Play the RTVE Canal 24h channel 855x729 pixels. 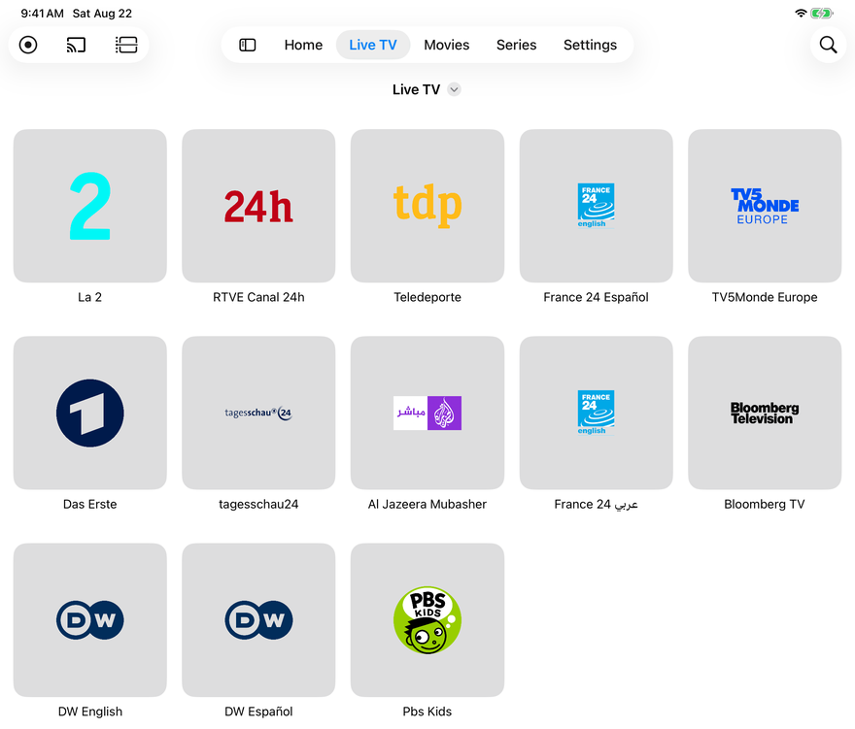click(258, 206)
